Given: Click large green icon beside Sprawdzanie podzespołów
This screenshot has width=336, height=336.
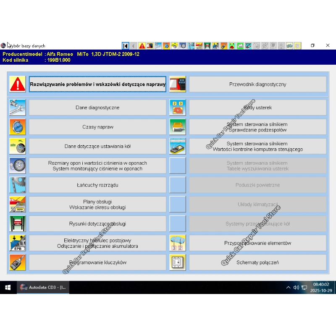Looking at the screenshot, I should [x=178, y=127].
